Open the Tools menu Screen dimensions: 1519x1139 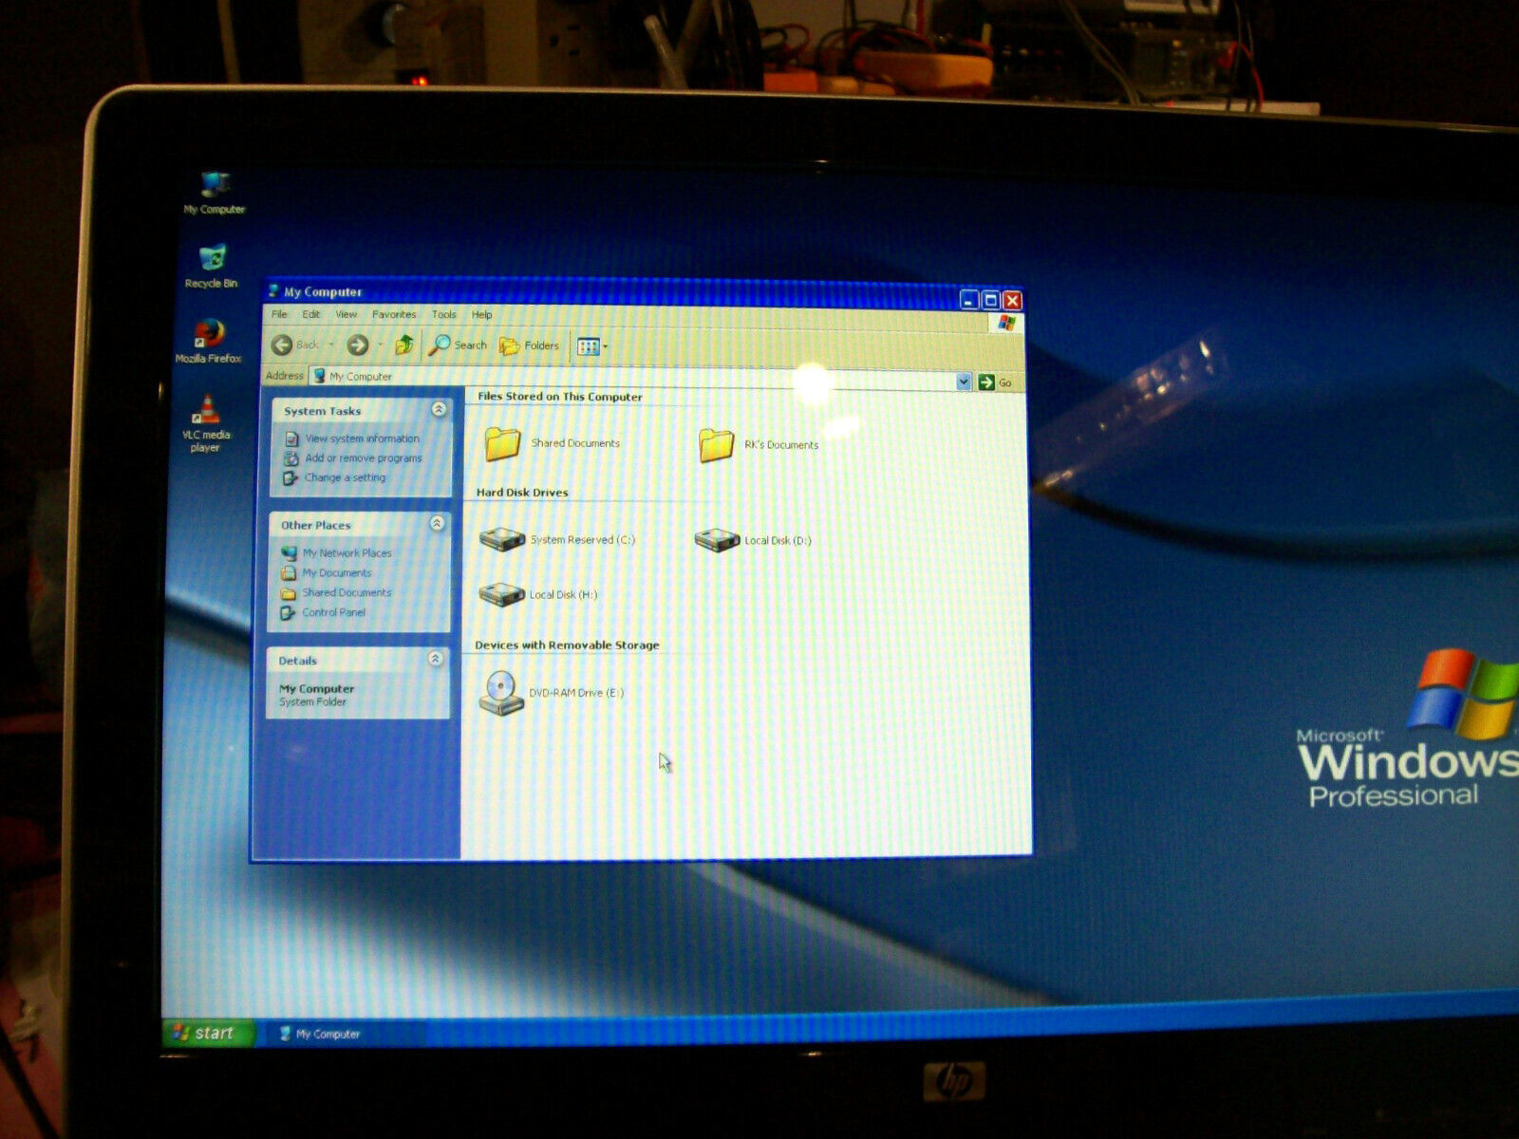(x=443, y=314)
